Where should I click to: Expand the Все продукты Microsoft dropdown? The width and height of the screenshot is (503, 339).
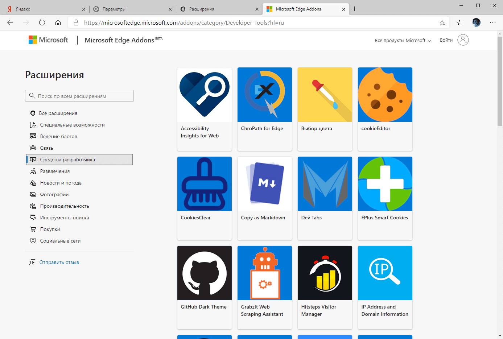pos(403,41)
